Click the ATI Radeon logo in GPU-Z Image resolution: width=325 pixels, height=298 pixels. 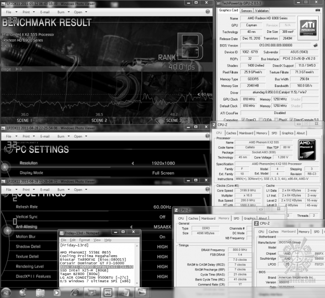[308, 28]
